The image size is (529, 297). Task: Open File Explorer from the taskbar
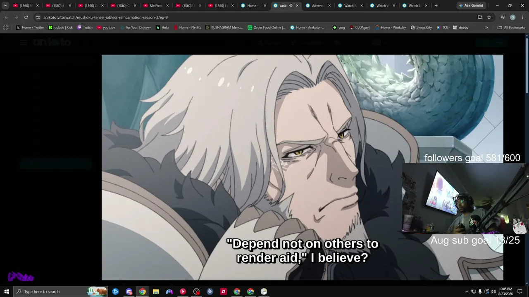pyautogui.click(x=156, y=292)
